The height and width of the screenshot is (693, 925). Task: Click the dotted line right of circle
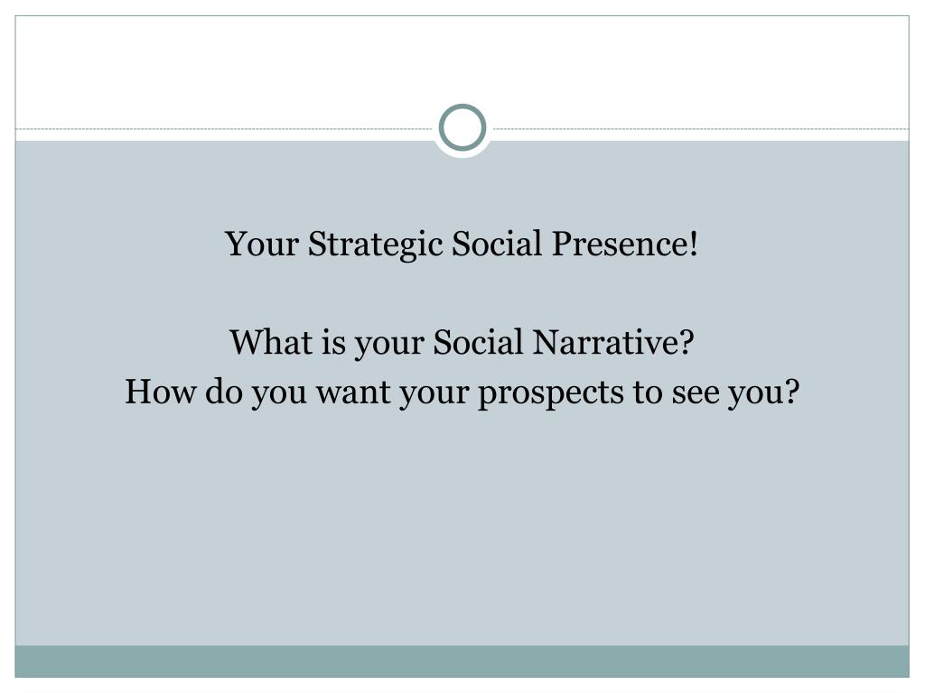[701, 128]
